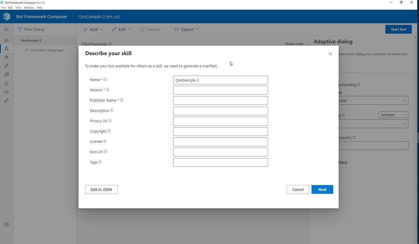Open the Help menu
This screenshot has height=244, width=419.
39,7
